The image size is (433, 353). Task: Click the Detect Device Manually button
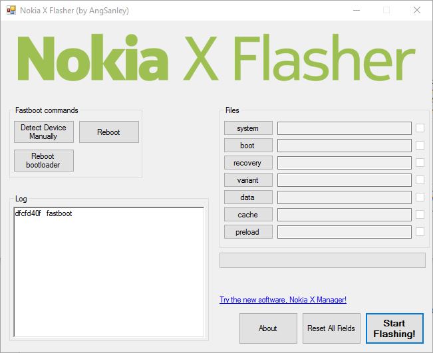pos(44,132)
